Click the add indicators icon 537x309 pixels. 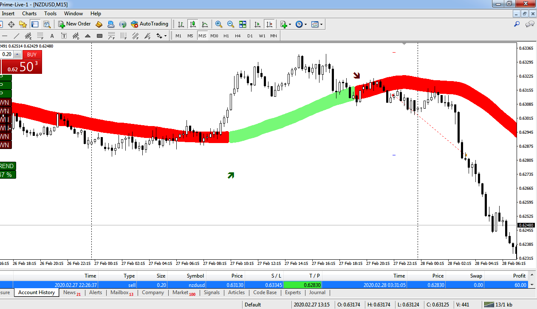coord(283,24)
